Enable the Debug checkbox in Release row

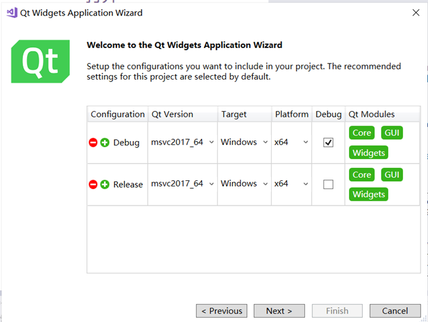328,185
